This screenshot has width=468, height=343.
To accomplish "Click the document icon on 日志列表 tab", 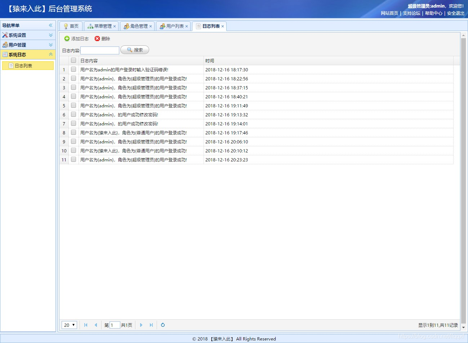I will point(199,26).
